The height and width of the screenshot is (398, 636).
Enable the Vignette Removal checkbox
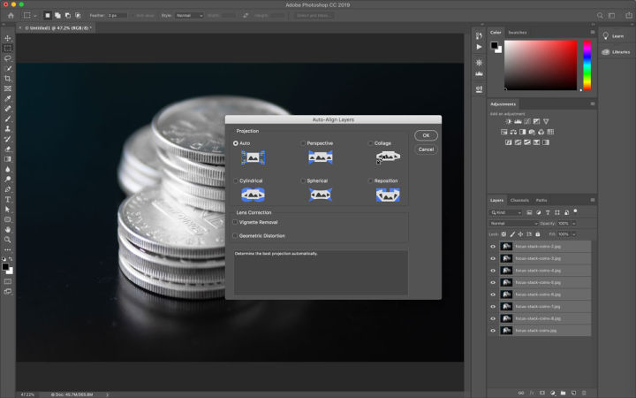(x=235, y=222)
